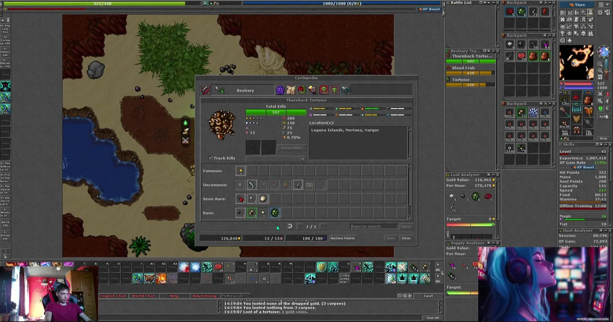This screenshot has width=613, height=322.
Task: Select Blood Crab in Bestiary Tracker
Action: click(463, 68)
